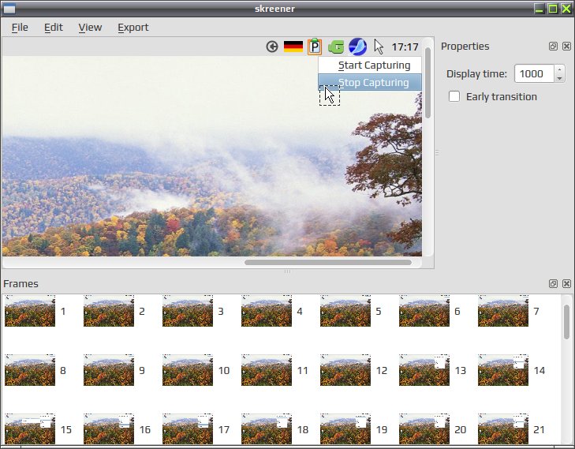Select frame 18 thumbnail
This screenshot has height=449, width=575.
click(x=267, y=428)
